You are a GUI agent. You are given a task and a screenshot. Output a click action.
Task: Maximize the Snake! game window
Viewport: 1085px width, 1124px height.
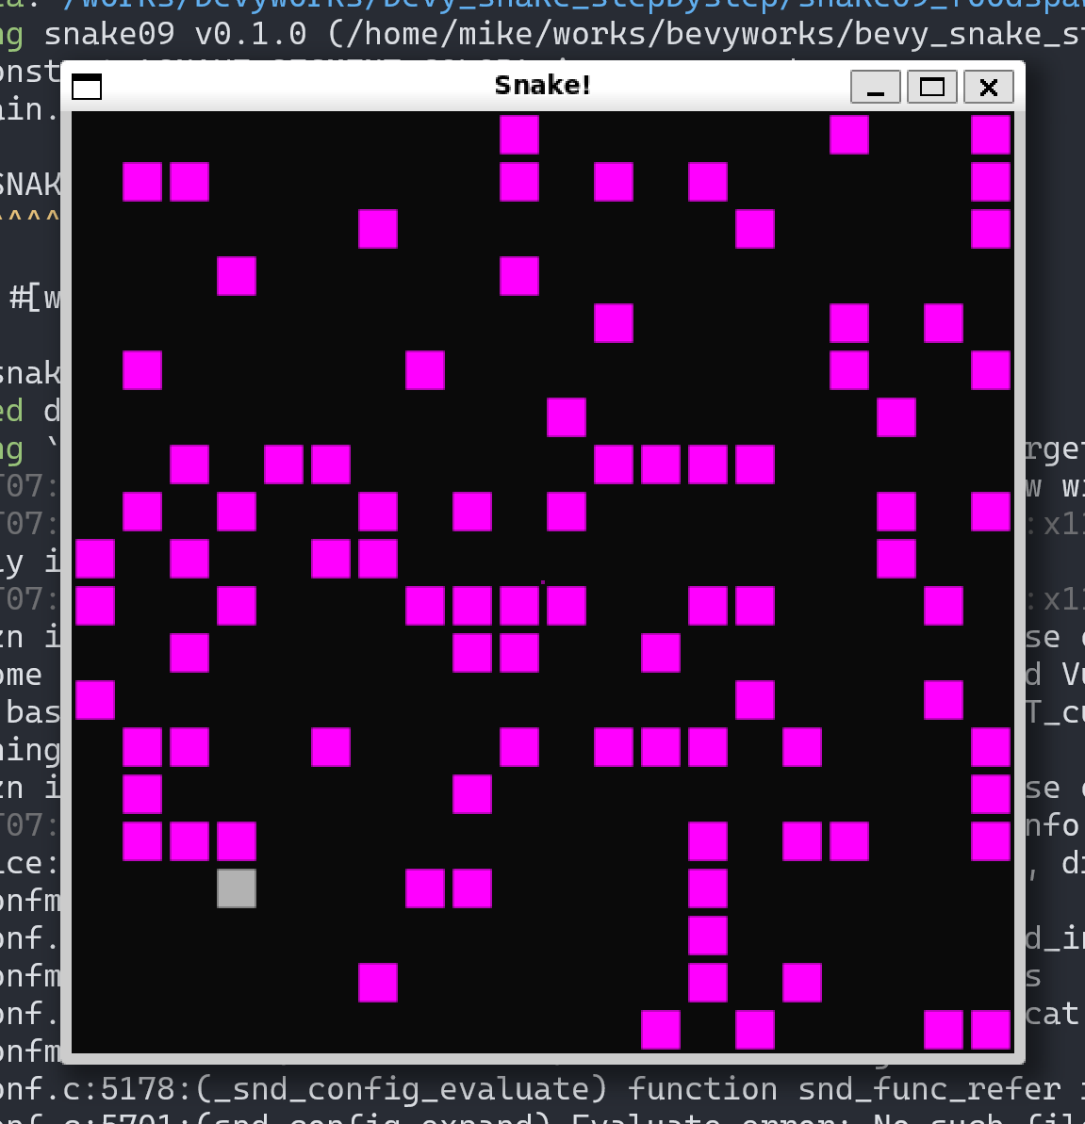tap(932, 87)
